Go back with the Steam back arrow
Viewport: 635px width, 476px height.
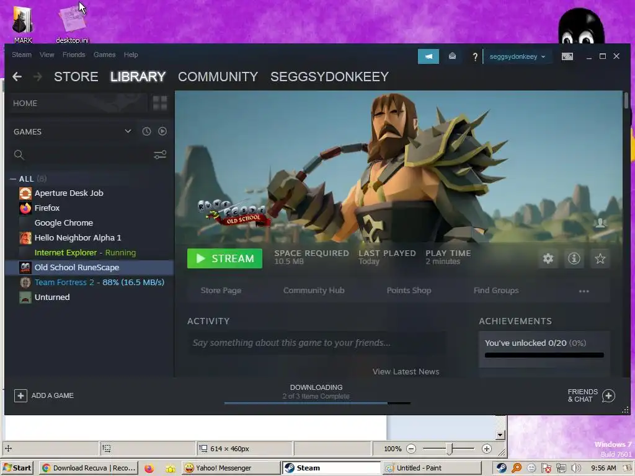pyautogui.click(x=17, y=76)
